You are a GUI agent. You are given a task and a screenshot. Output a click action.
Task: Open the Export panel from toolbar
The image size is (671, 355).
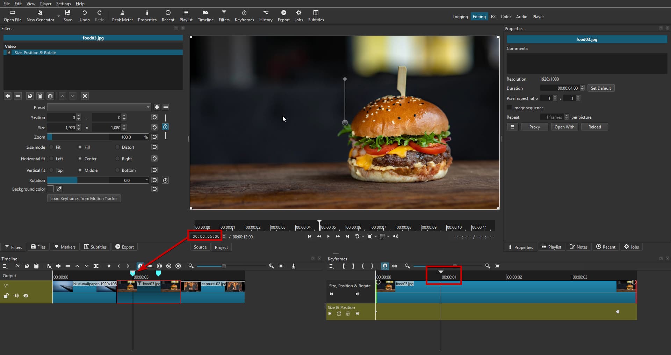point(283,16)
